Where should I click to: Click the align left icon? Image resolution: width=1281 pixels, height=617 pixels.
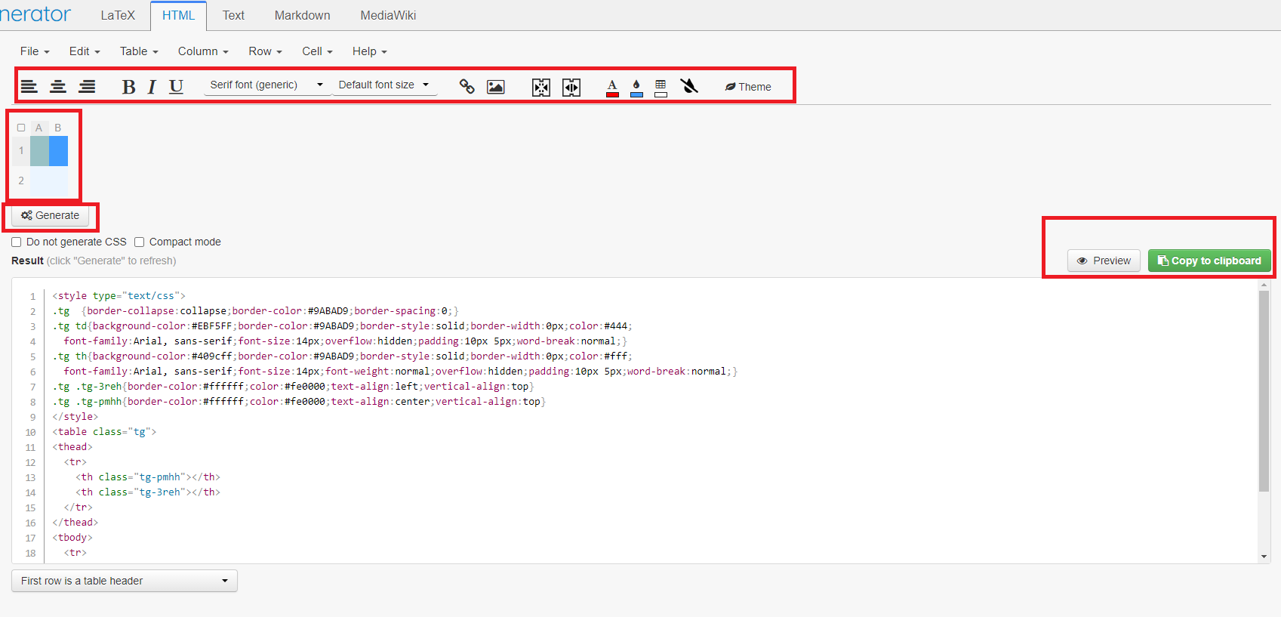coord(29,86)
